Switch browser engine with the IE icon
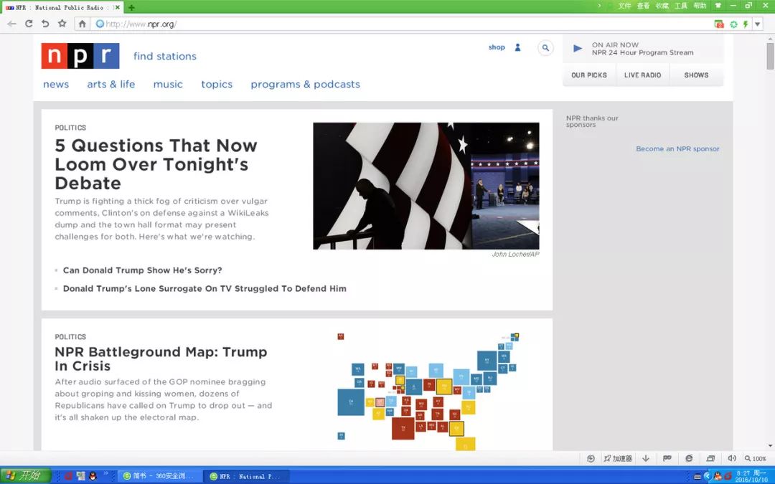 click(688, 458)
